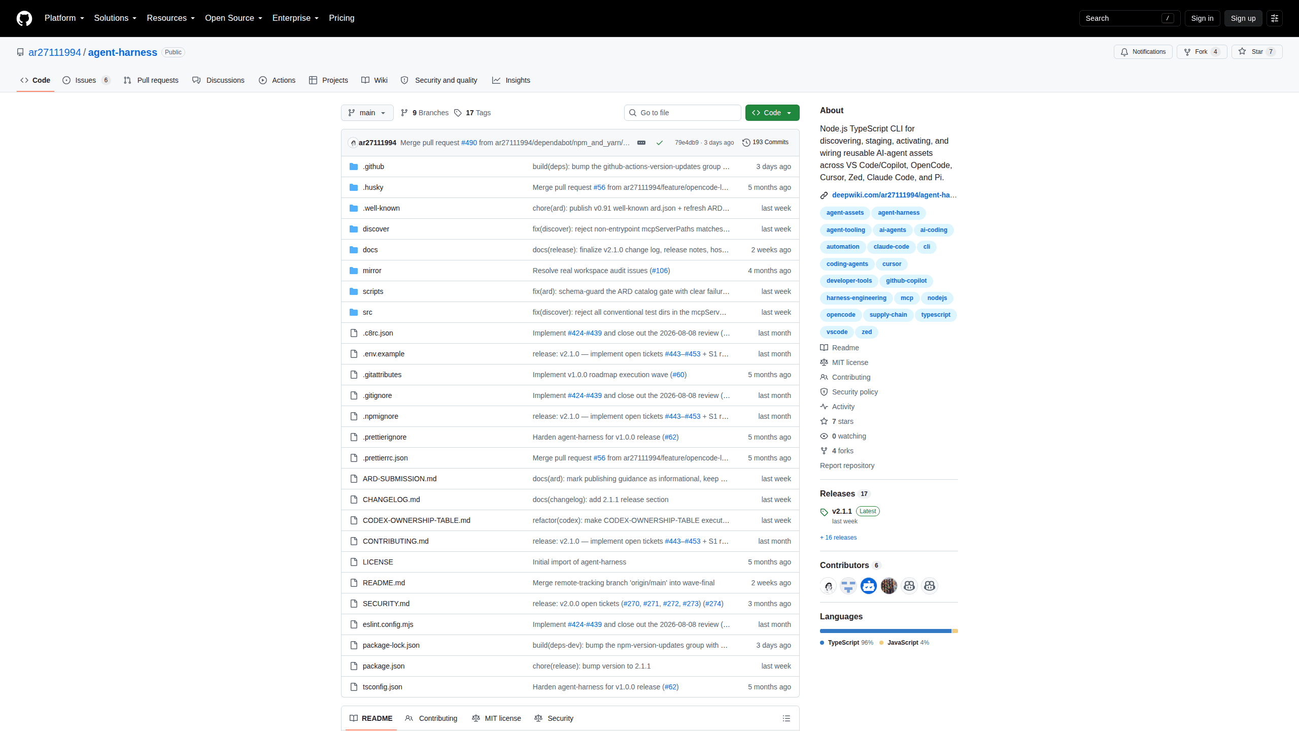This screenshot has height=731, width=1299.
Task: Open the main branch selector dropdown
Action: point(367,113)
